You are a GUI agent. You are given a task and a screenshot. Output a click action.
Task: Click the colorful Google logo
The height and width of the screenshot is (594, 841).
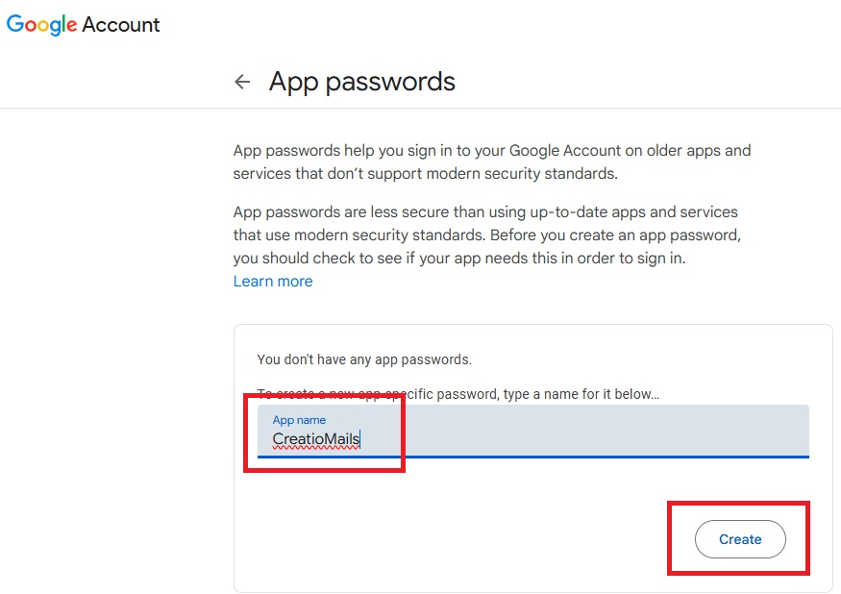(x=41, y=25)
